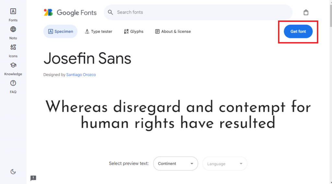Open the About & license tab
The width and height of the screenshot is (332, 184).
click(x=173, y=32)
